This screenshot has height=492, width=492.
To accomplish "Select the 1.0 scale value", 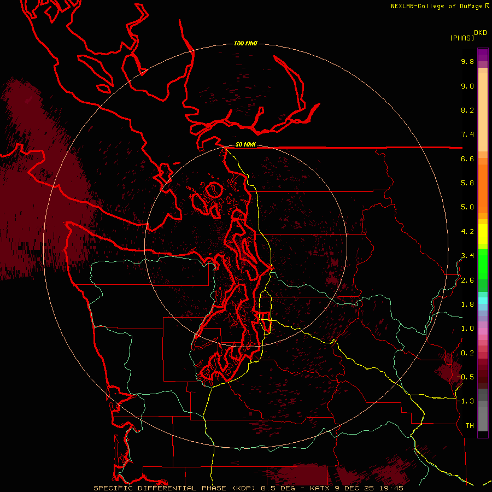I will click(x=467, y=329).
